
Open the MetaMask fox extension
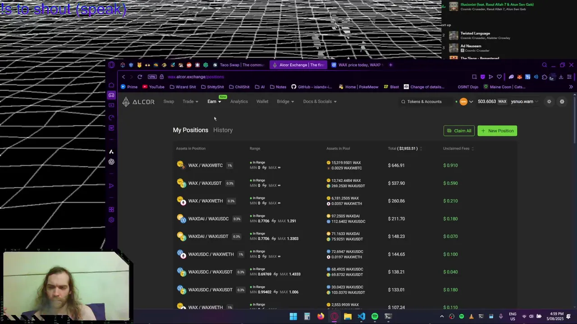519,77
